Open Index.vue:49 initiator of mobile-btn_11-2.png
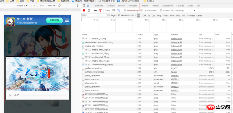Image resolution: width=233 pixels, height=113 pixels. 176,46
